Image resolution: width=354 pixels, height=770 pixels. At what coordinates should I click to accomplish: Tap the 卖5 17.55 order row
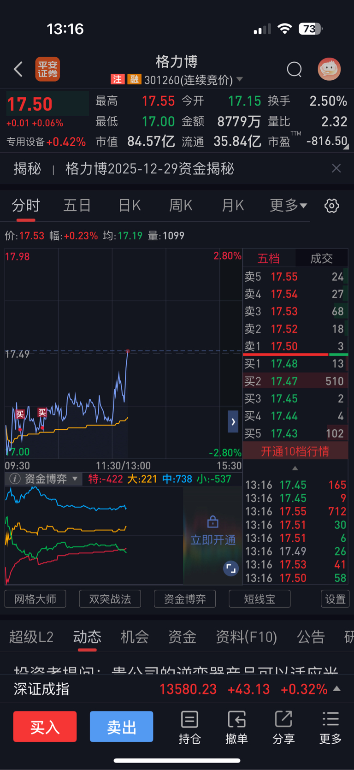coord(295,277)
